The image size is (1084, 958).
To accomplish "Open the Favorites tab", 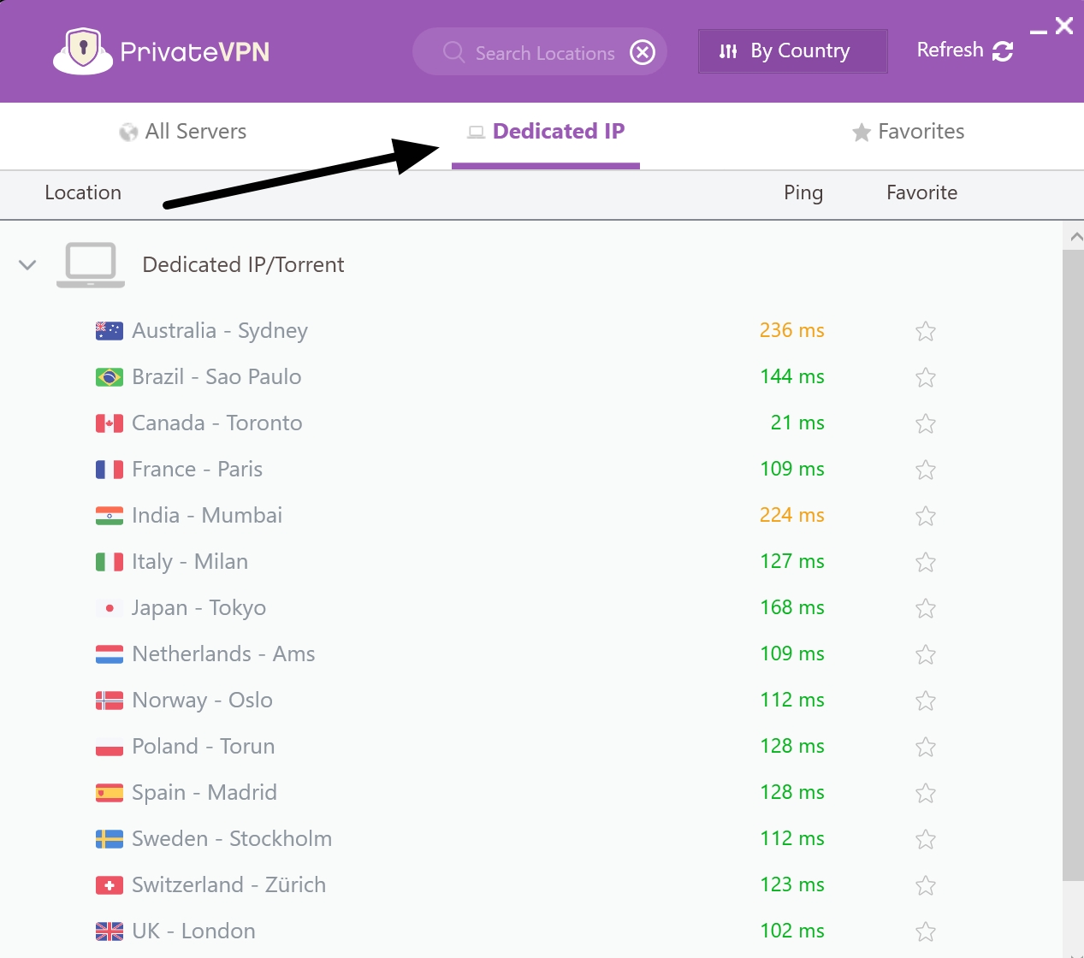I will pyautogui.click(x=909, y=132).
